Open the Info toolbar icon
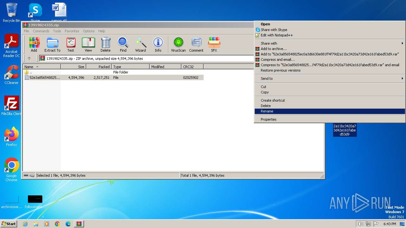Screen dimensions: 406x228 pyautogui.click(x=158, y=44)
